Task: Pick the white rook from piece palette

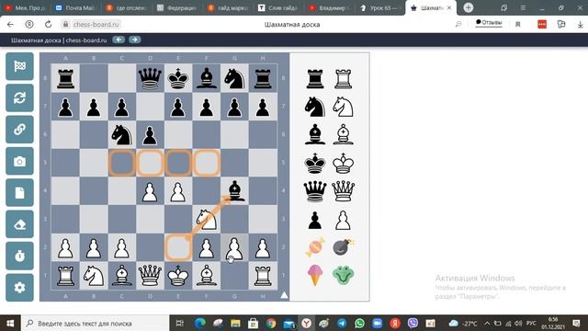Action: [343, 79]
